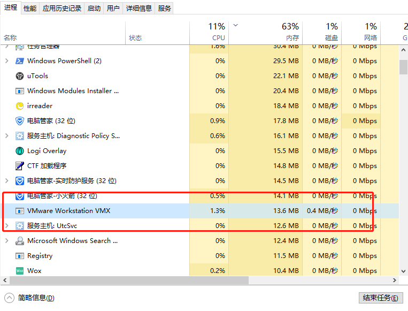Click 简略信息(D) link text
Screen dimensions: 408x311
pos(36,298)
